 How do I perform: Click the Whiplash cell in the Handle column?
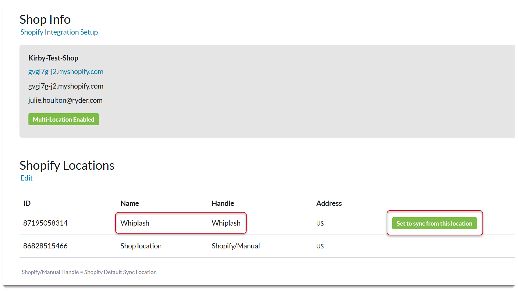pyautogui.click(x=226, y=223)
